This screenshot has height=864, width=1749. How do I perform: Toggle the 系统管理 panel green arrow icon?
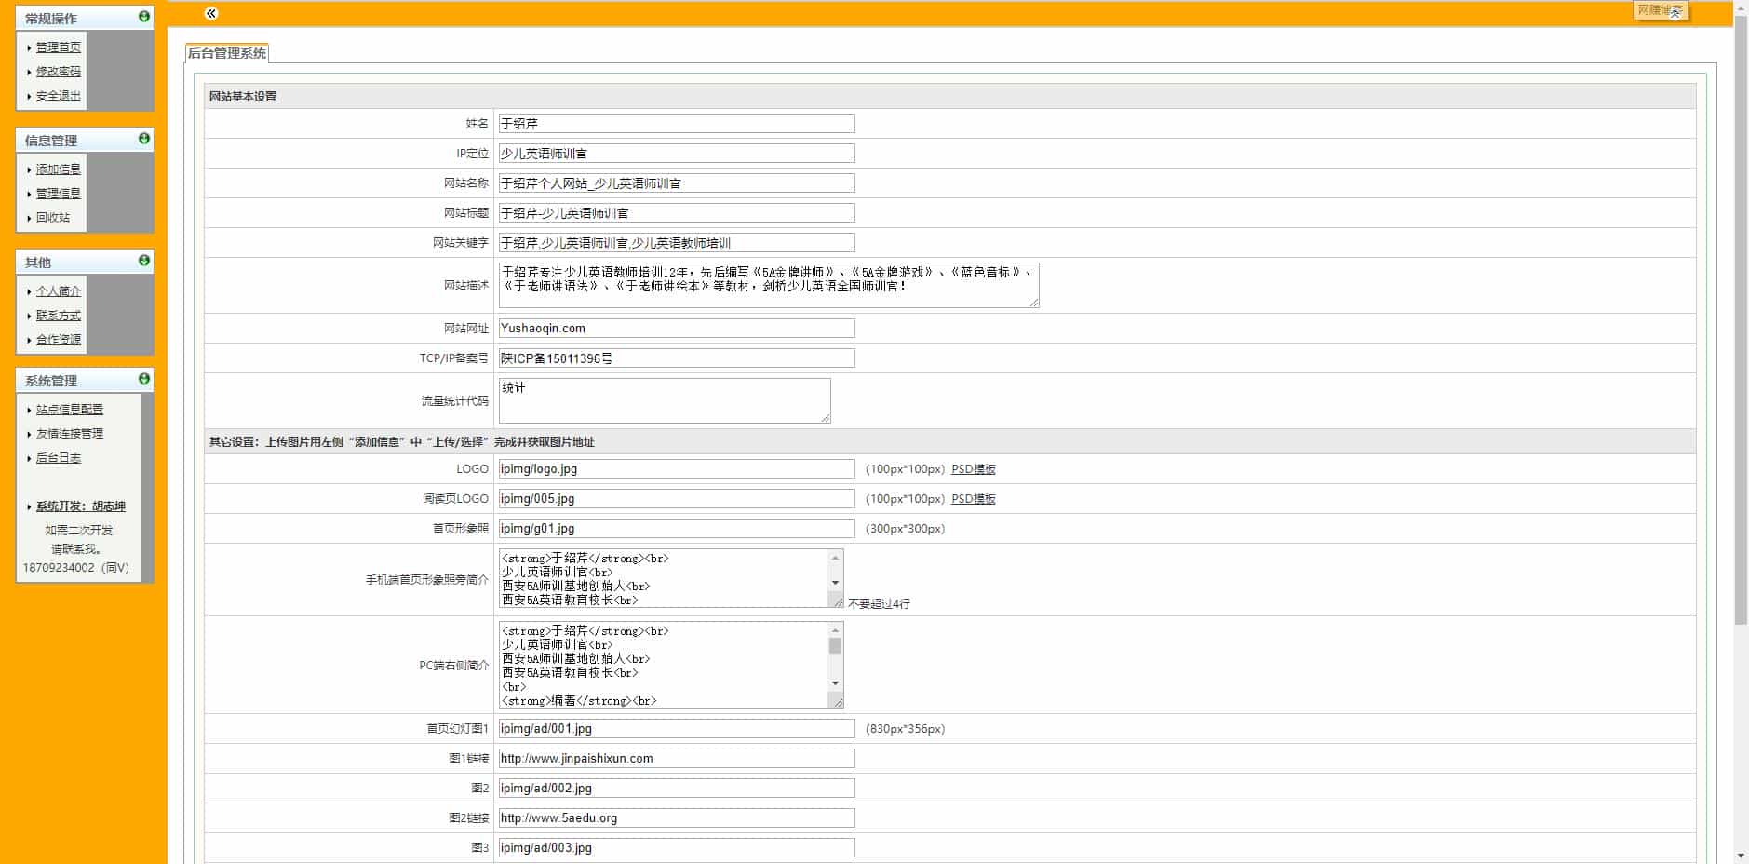point(143,379)
